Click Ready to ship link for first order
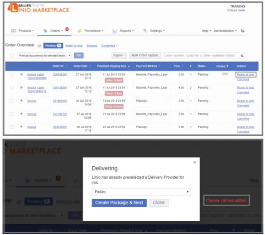265x235 pixels. (246, 74)
